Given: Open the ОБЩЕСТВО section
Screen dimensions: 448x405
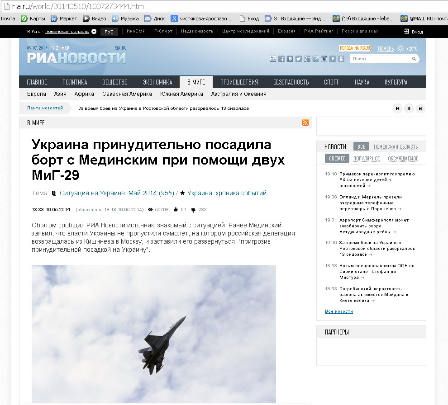Looking at the screenshot, I should tap(115, 82).
